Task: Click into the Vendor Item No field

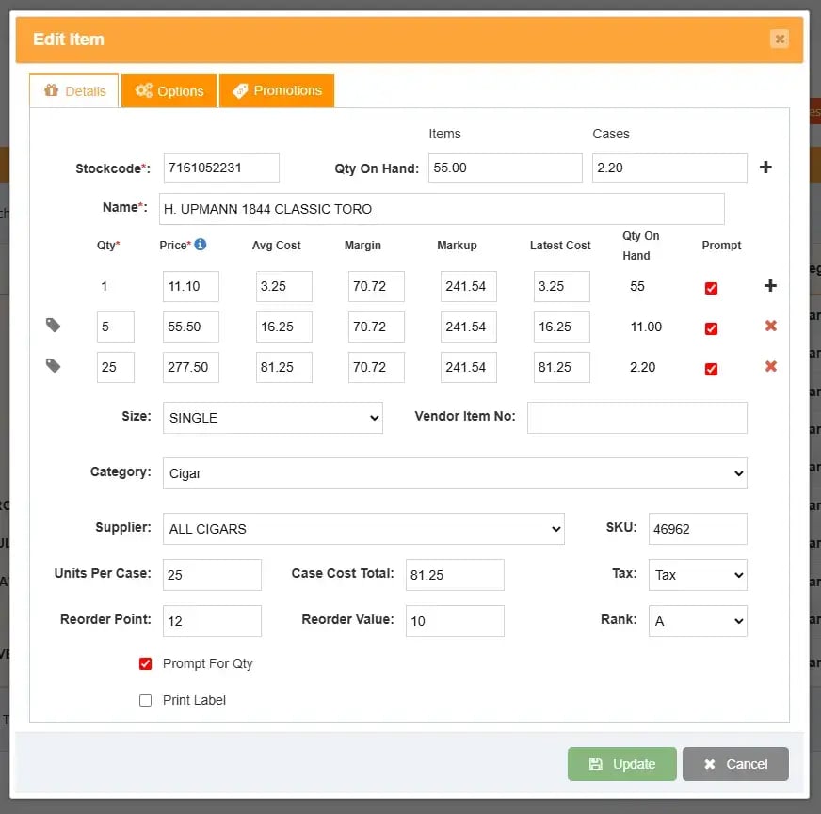Action: point(636,418)
